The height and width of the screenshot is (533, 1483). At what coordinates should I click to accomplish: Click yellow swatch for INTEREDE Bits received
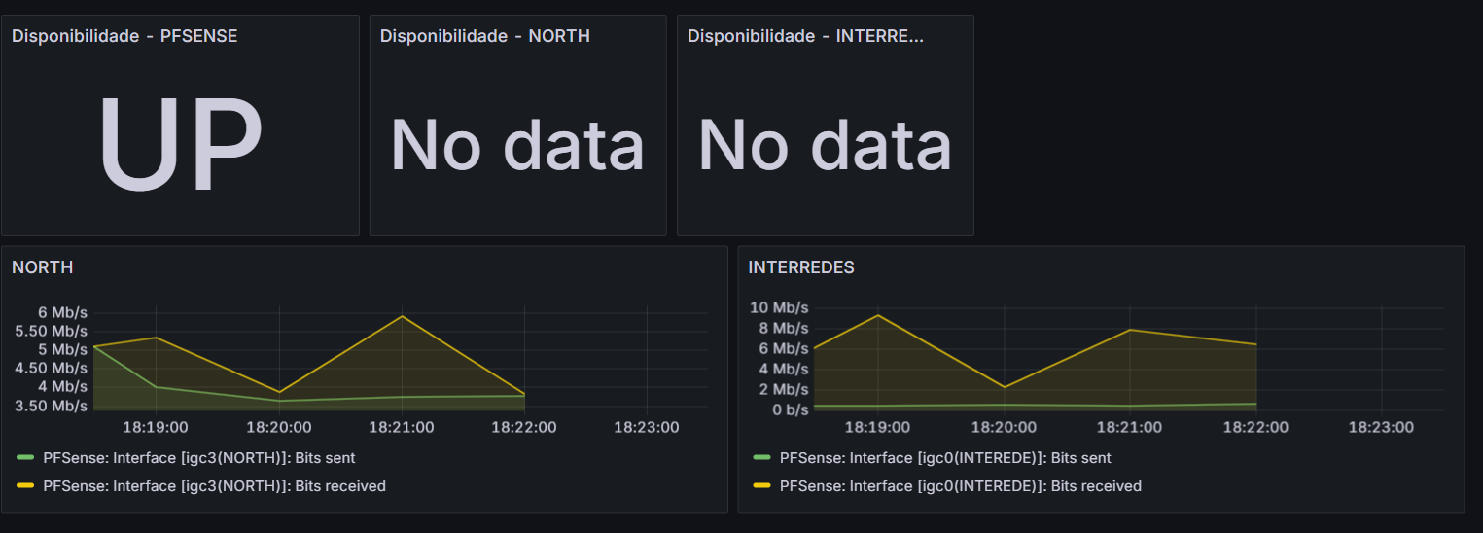click(761, 485)
